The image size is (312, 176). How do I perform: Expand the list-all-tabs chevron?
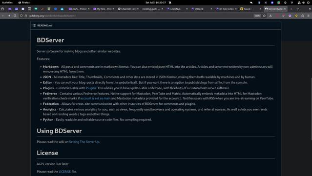(298, 9)
